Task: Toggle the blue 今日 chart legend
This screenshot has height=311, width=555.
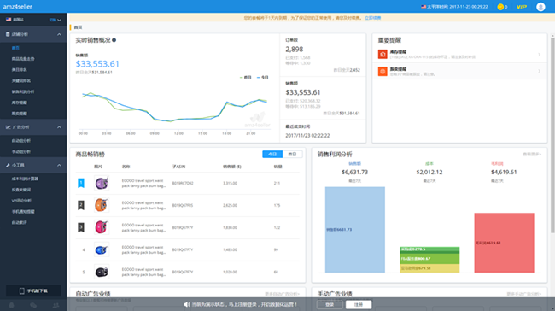Action: (x=263, y=77)
